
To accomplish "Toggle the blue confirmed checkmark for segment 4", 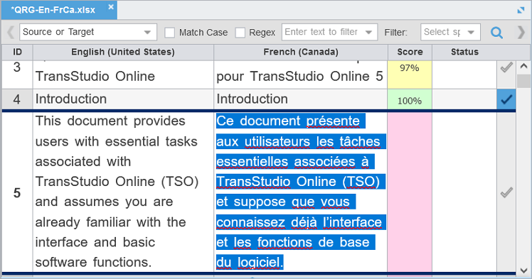I will pos(506,99).
